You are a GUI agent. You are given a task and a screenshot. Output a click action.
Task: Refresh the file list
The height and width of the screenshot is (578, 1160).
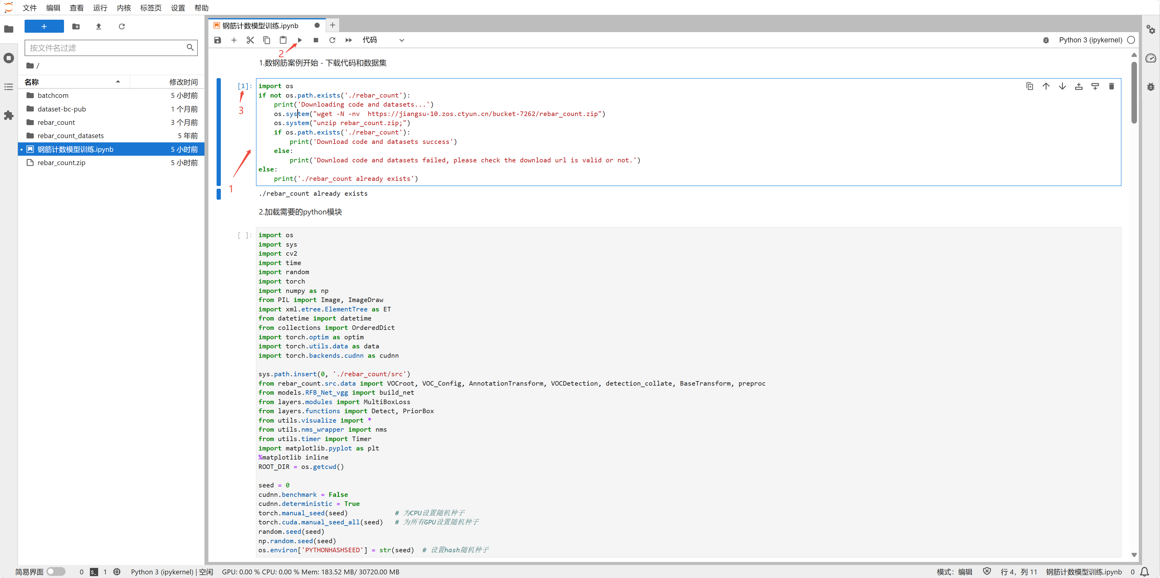click(x=122, y=27)
